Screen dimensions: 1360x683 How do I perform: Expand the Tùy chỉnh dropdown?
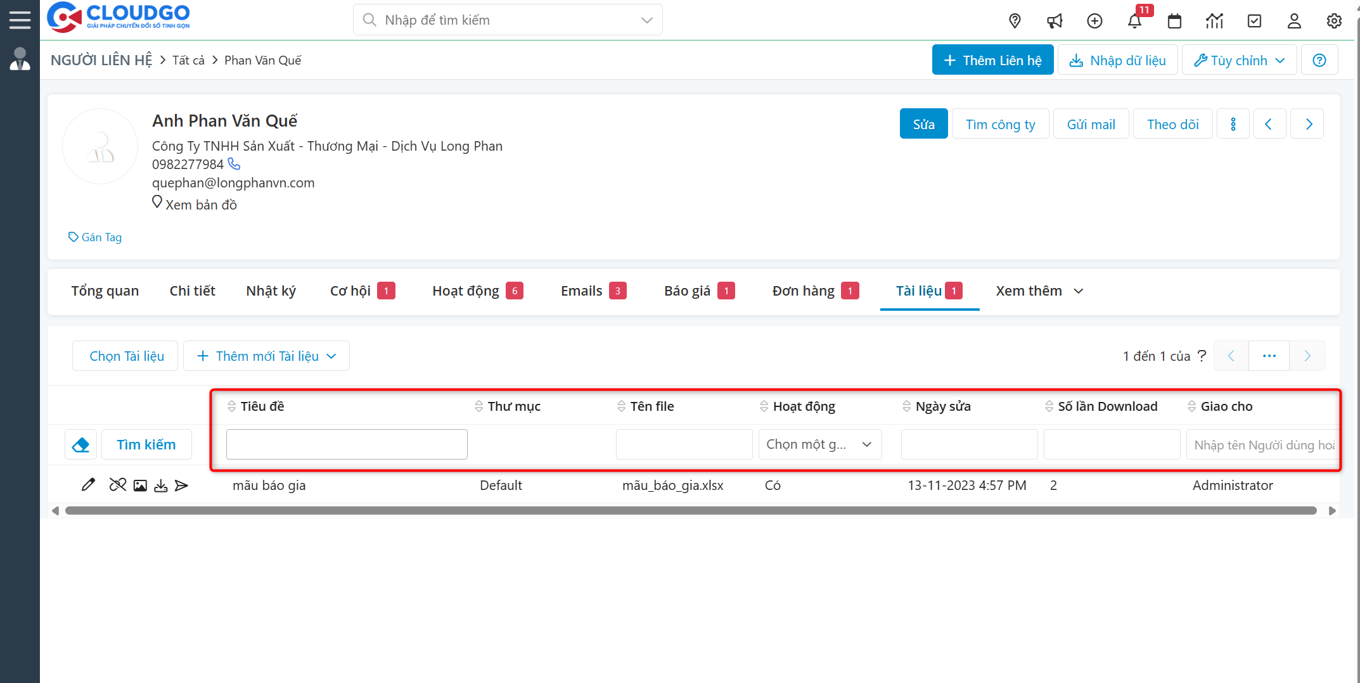1239,60
